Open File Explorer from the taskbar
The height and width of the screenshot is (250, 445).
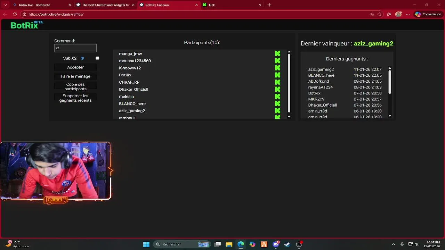pos(229,244)
